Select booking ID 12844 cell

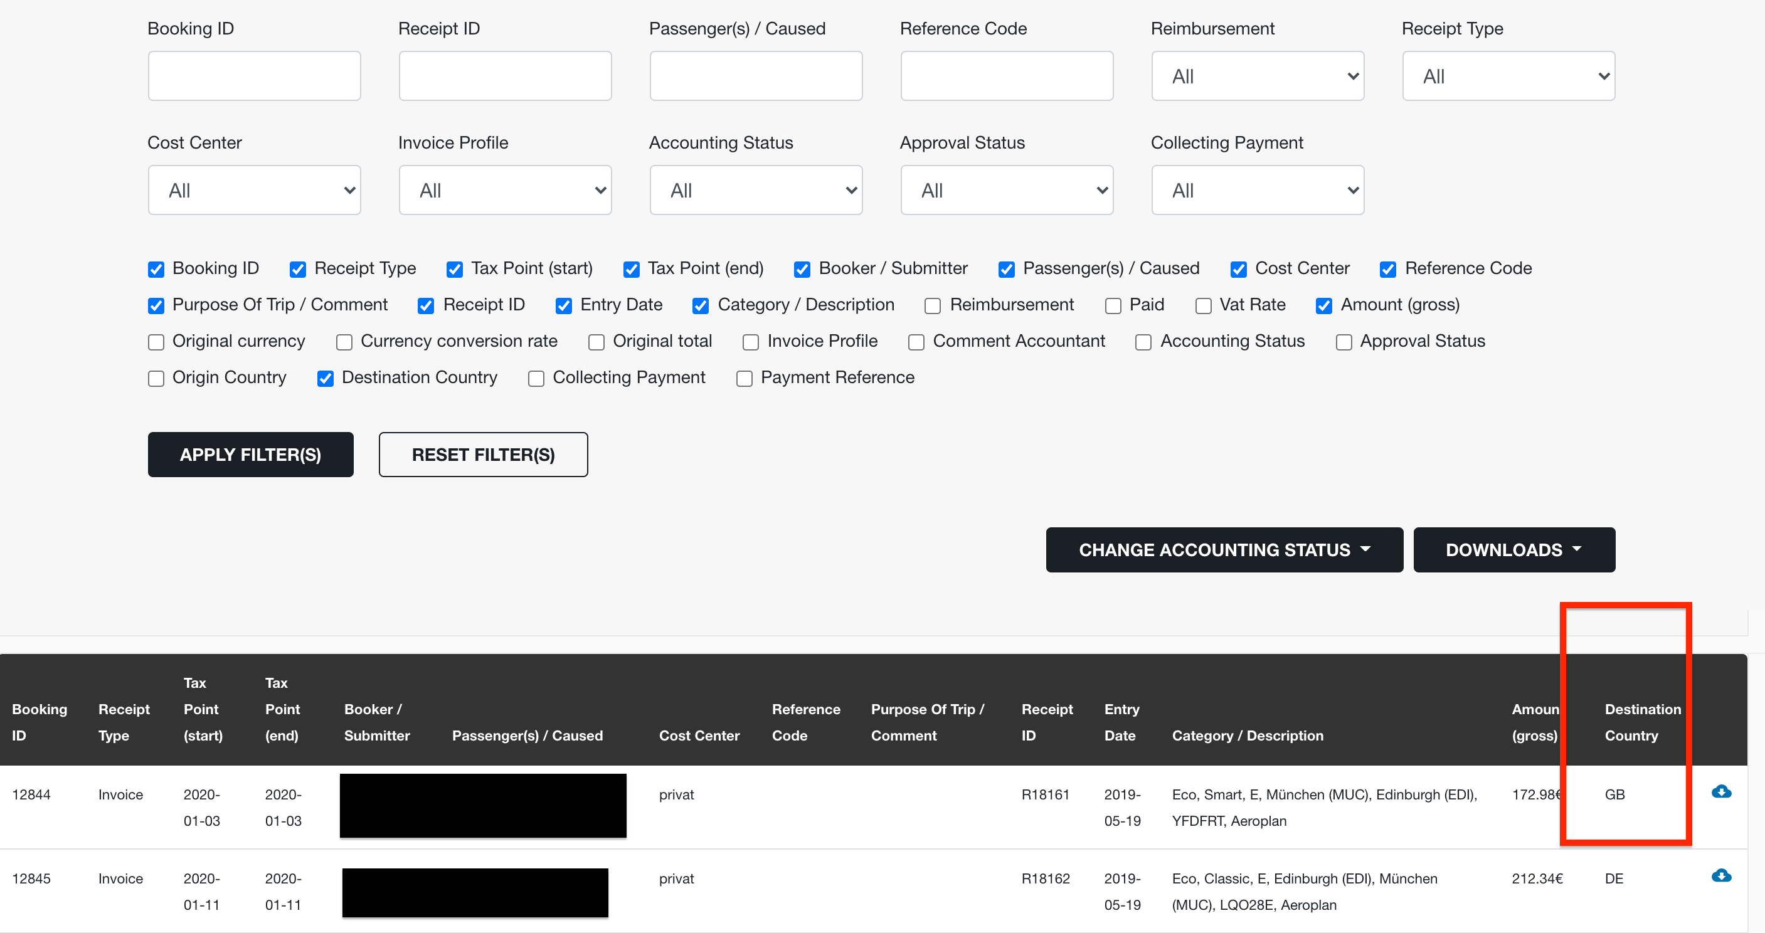point(31,794)
